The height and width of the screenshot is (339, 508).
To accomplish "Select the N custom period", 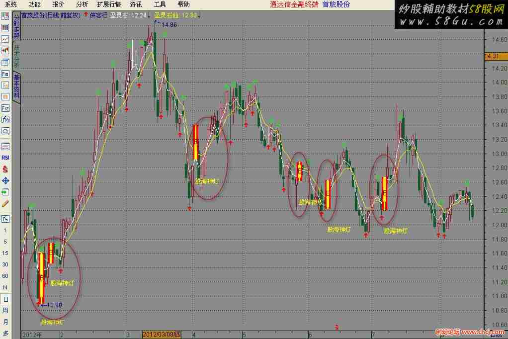I will coord(5,287).
